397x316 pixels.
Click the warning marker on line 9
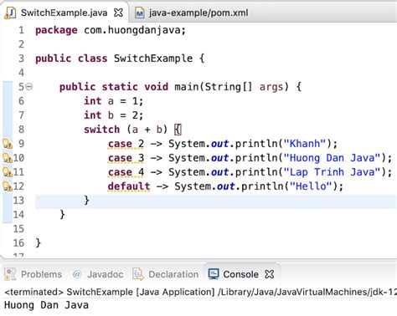[8, 144]
